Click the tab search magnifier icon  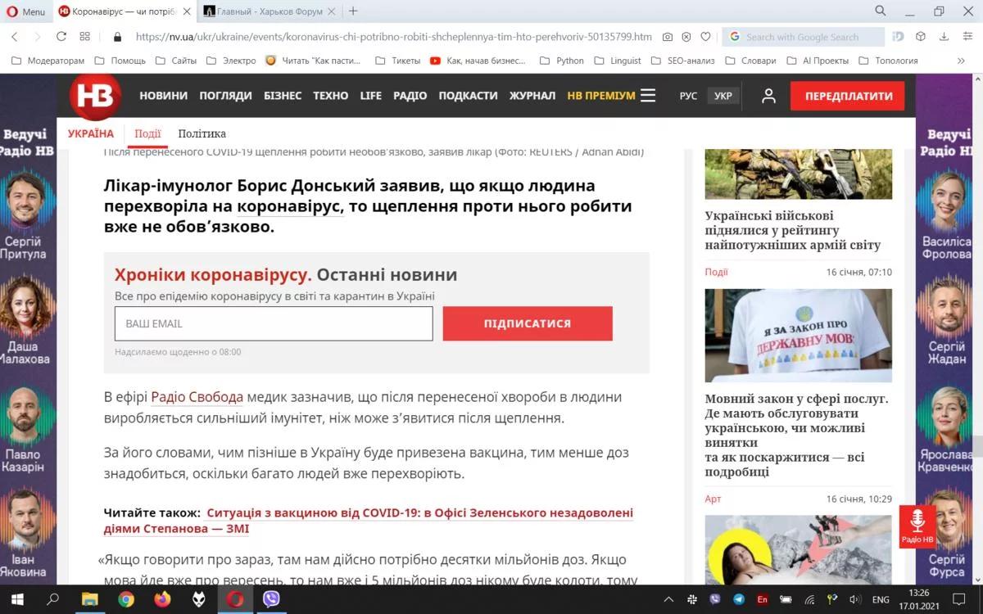tap(881, 11)
